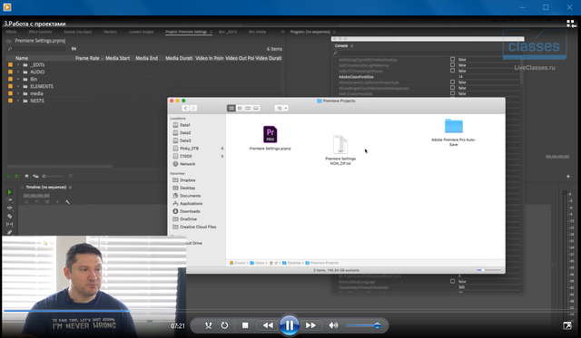Select the Selection tool in Premiere toolbar
Image resolution: width=581 pixels, height=338 pixels.
pos(10,192)
